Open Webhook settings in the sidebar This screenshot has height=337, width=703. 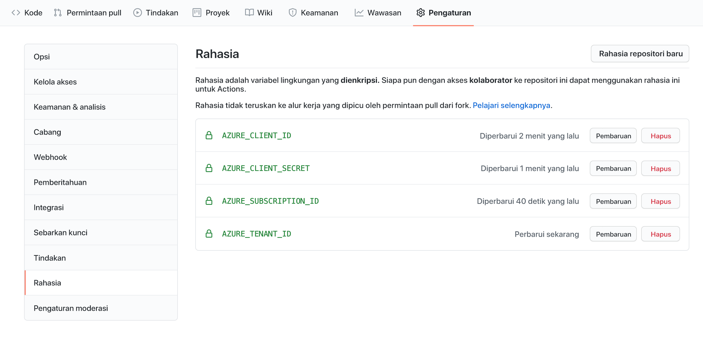(50, 157)
